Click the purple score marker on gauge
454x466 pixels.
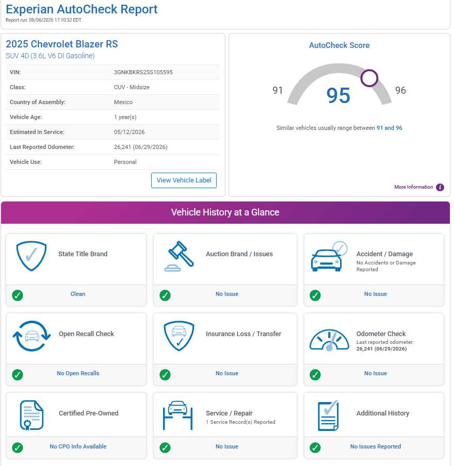369,78
